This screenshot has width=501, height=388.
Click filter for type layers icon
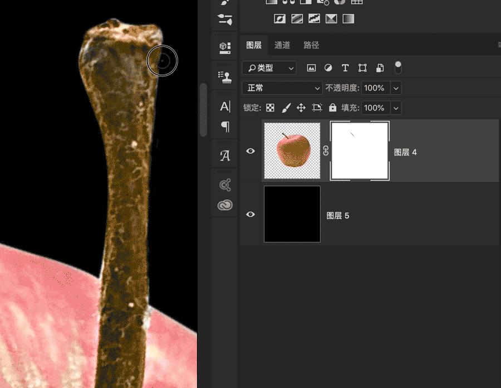coord(345,68)
